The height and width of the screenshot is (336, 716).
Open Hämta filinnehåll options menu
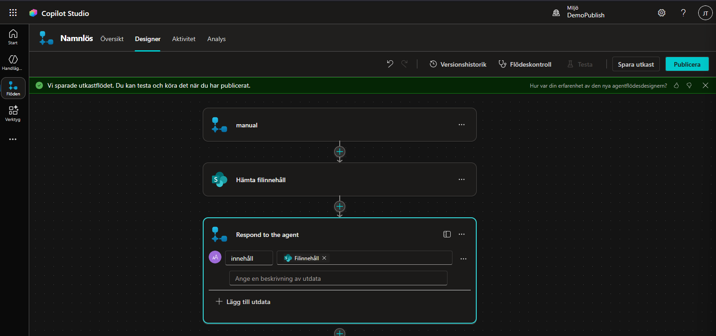pyautogui.click(x=462, y=179)
